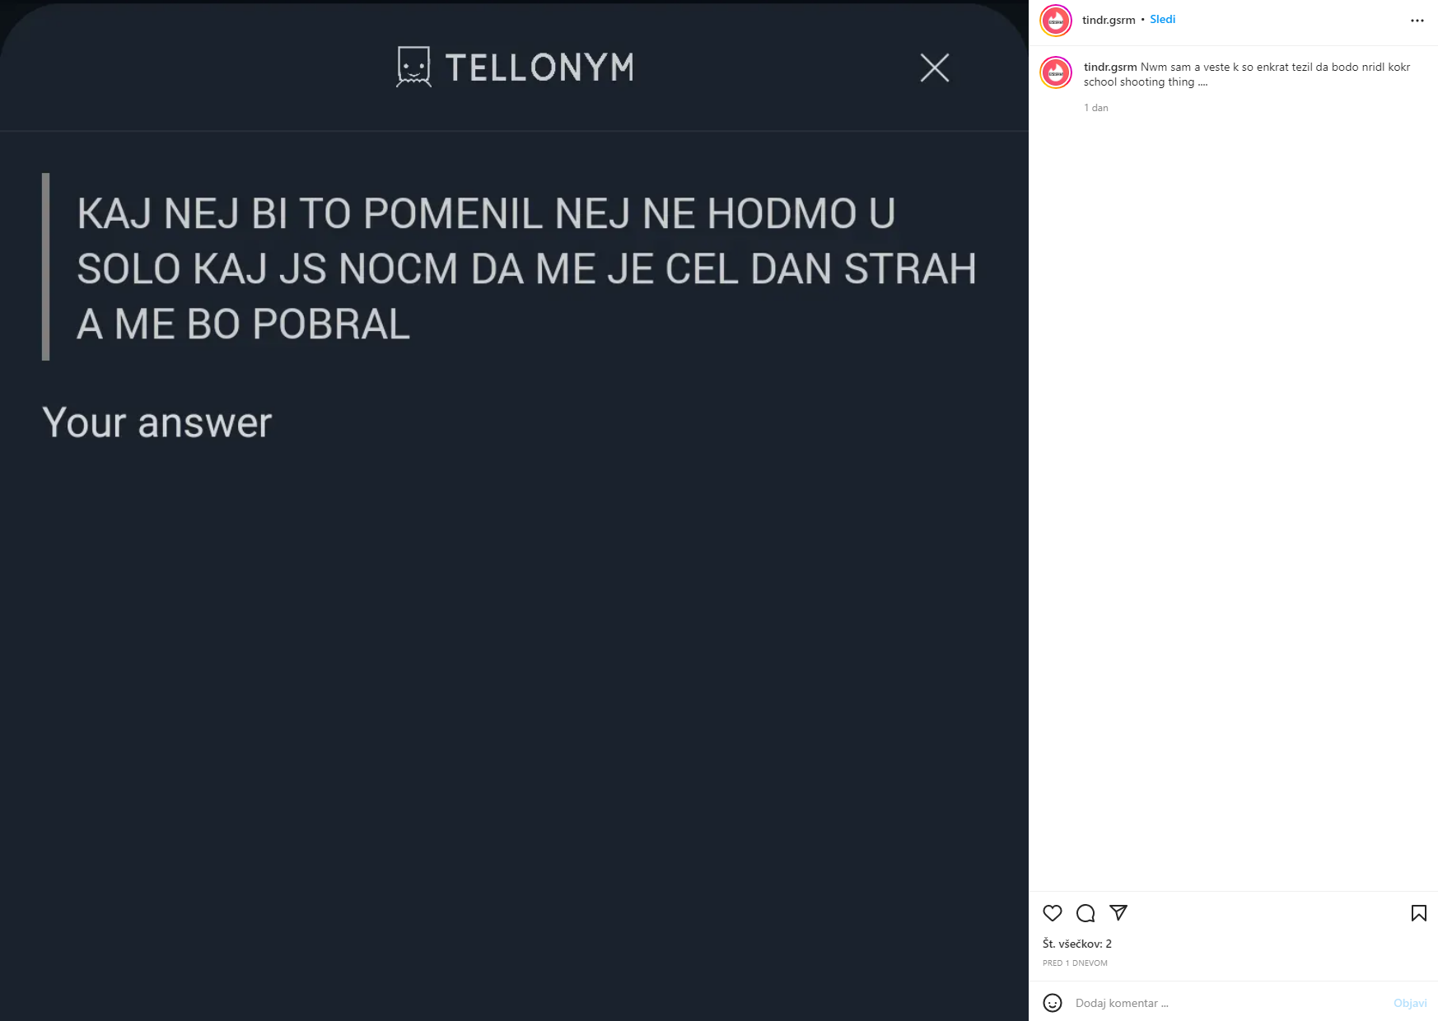Save the post using the bookmark icon
Screen dimensions: 1438x1021
pos(1418,912)
